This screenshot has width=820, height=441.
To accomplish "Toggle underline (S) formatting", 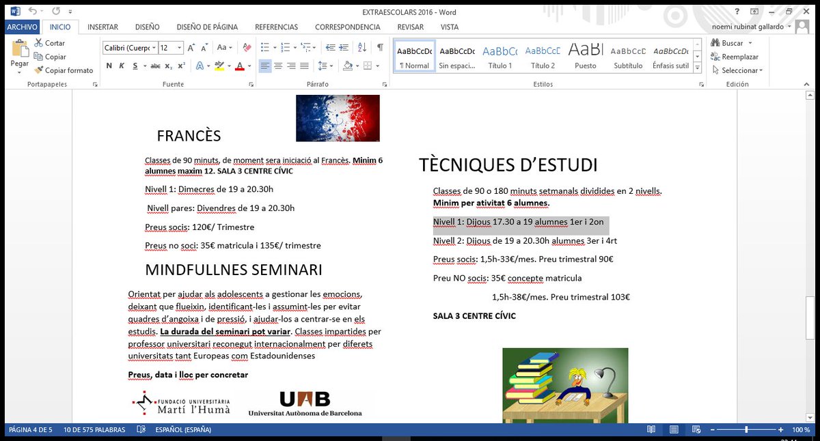I will [x=135, y=66].
